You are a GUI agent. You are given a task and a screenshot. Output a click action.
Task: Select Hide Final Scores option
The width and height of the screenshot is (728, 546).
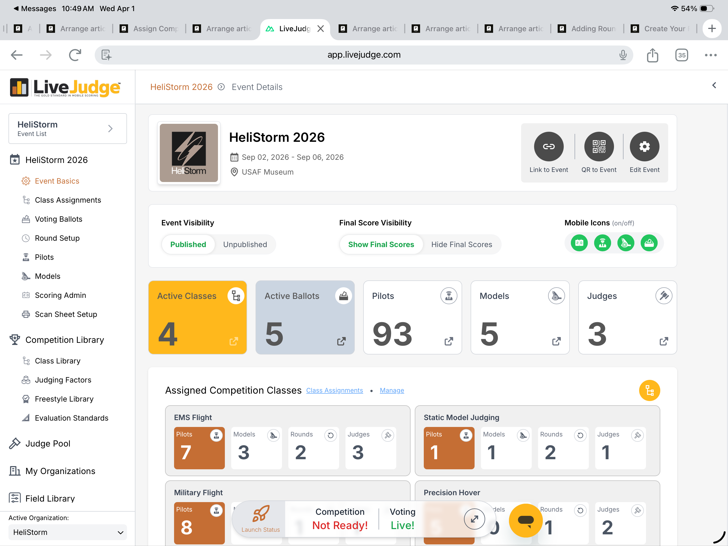coord(461,244)
